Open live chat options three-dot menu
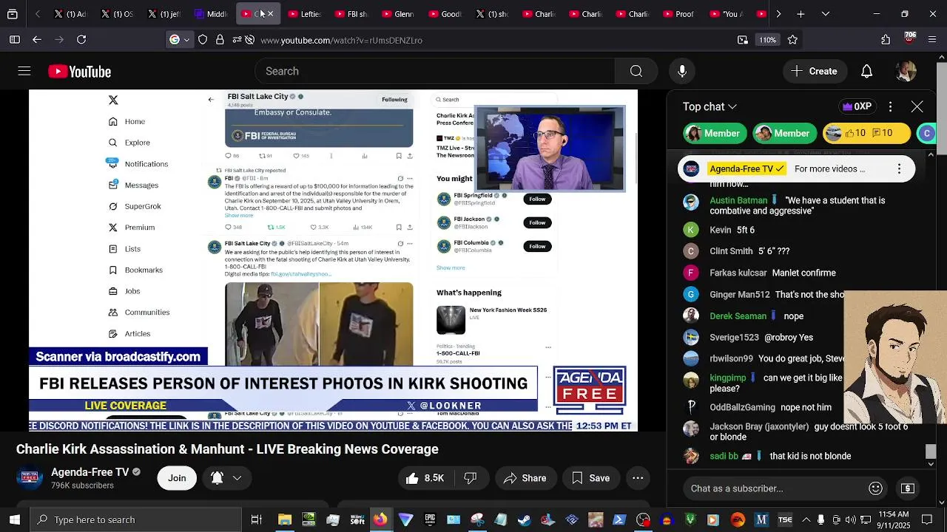This screenshot has height=532, width=947. (891, 106)
